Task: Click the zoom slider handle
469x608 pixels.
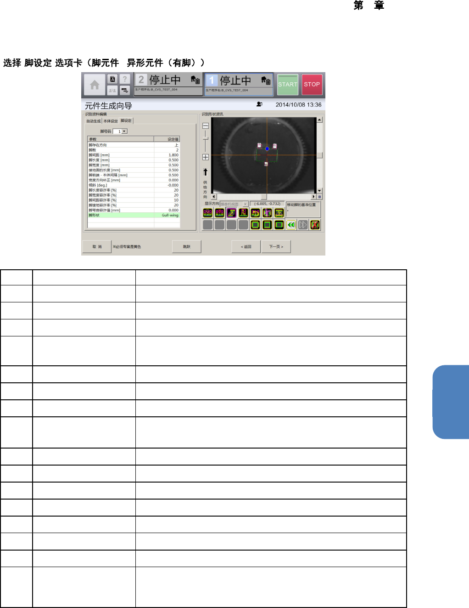Action: [x=206, y=138]
